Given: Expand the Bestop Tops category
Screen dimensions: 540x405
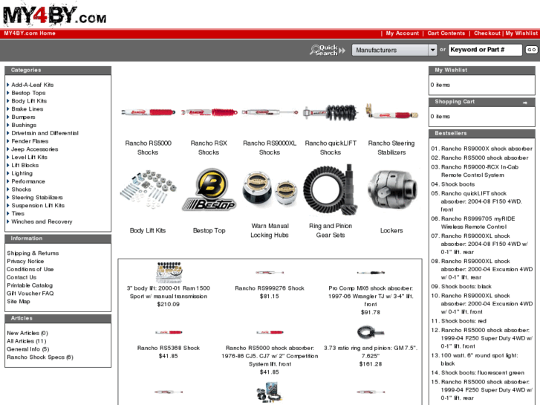Looking at the screenshot, I should click(x=28, y=93).
